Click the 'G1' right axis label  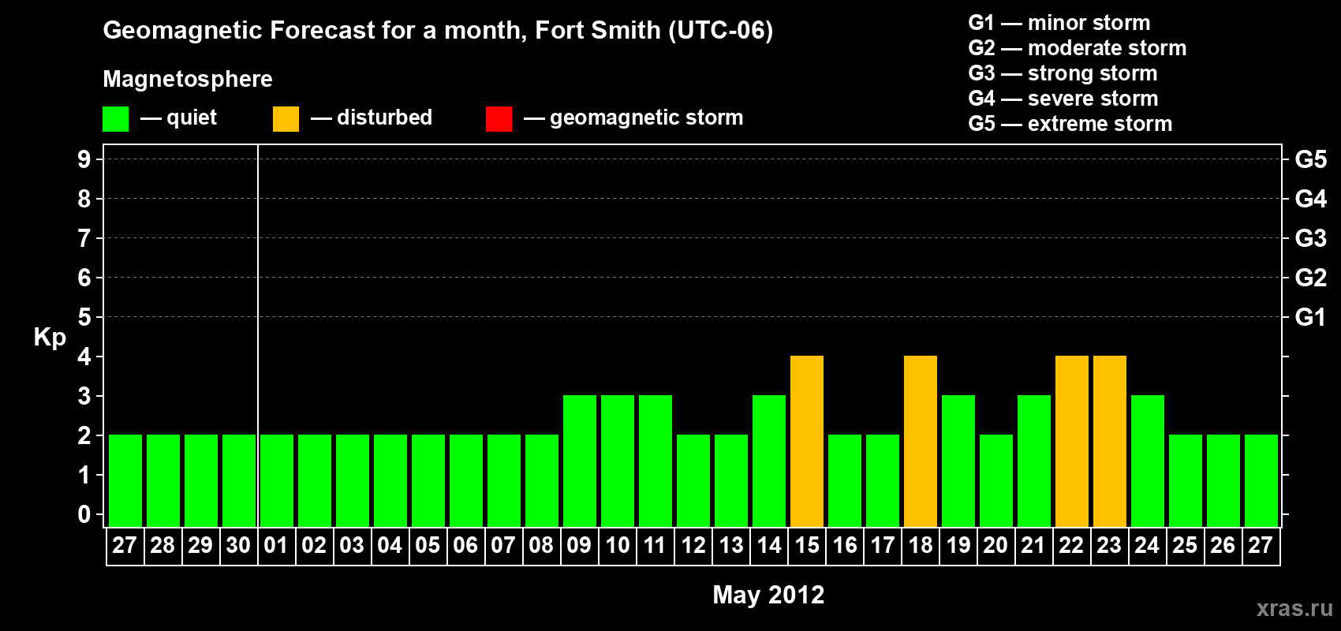pyautogui.click(x=1311, y=317)
